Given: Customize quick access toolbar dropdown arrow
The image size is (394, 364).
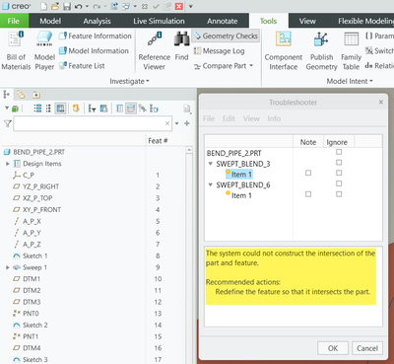Looking at the screenshot, I should coord(190,6).
